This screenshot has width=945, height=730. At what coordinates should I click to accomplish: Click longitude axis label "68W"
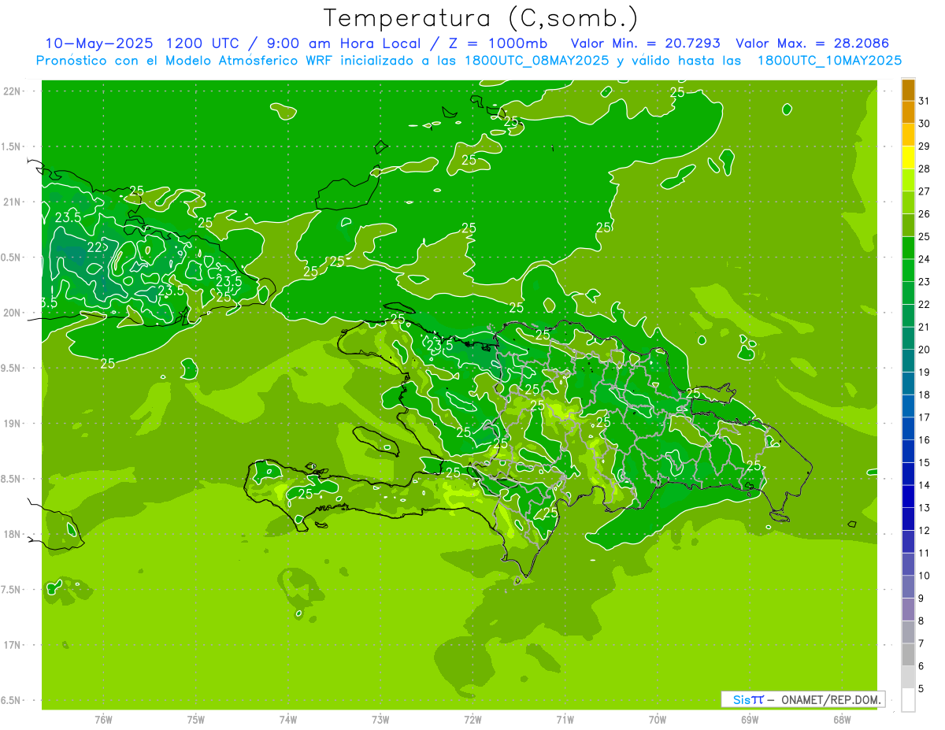[x=842, y=720]
